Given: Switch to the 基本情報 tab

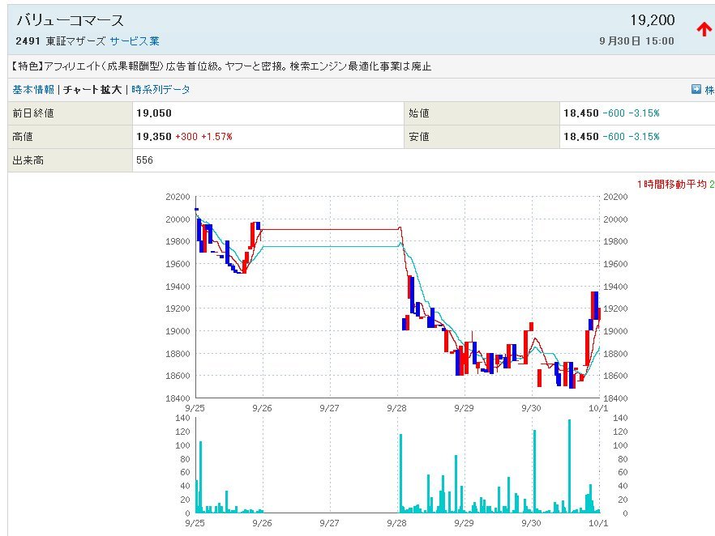Looking at the screenshot, I should click(x=33, y=90).
